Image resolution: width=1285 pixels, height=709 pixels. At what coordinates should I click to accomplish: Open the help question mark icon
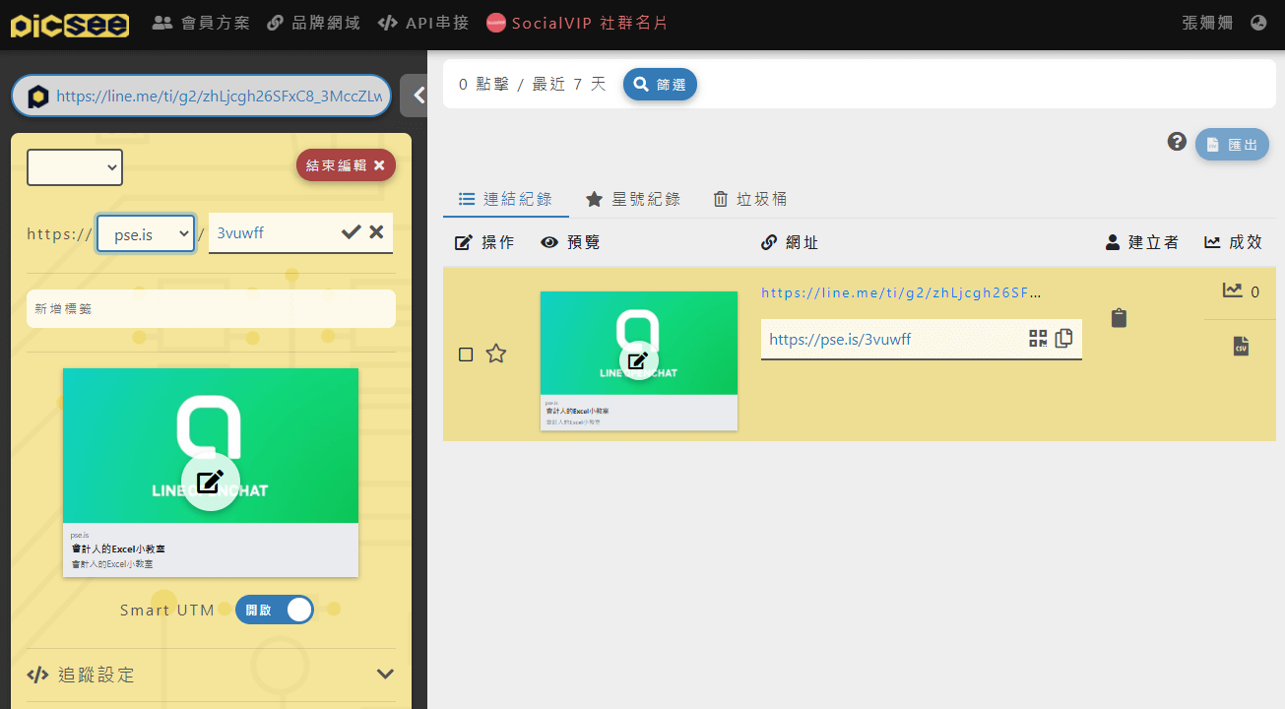[x=1177, y=142]
